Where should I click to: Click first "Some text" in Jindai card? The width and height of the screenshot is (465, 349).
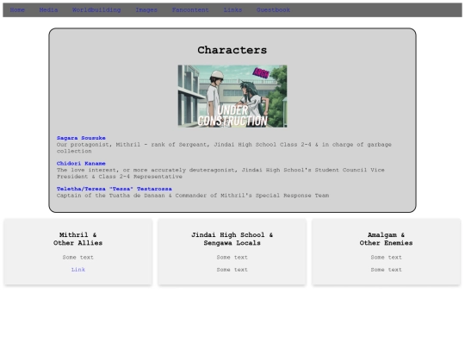tap(232, 258)
